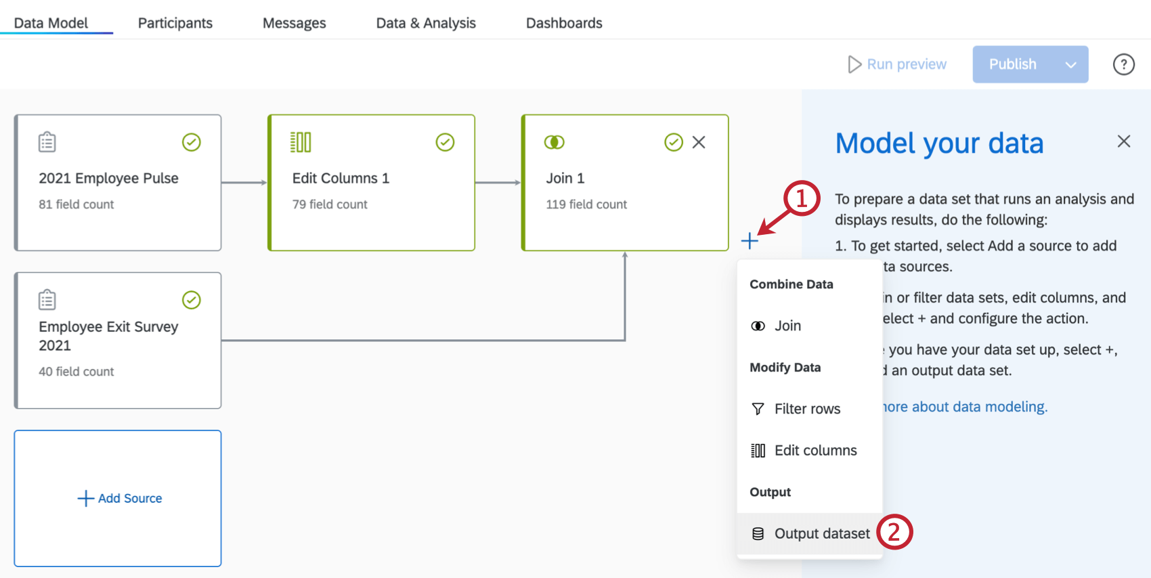
Task: Click the Edit Columns 1 columns icon
Action: pos(301,142)
